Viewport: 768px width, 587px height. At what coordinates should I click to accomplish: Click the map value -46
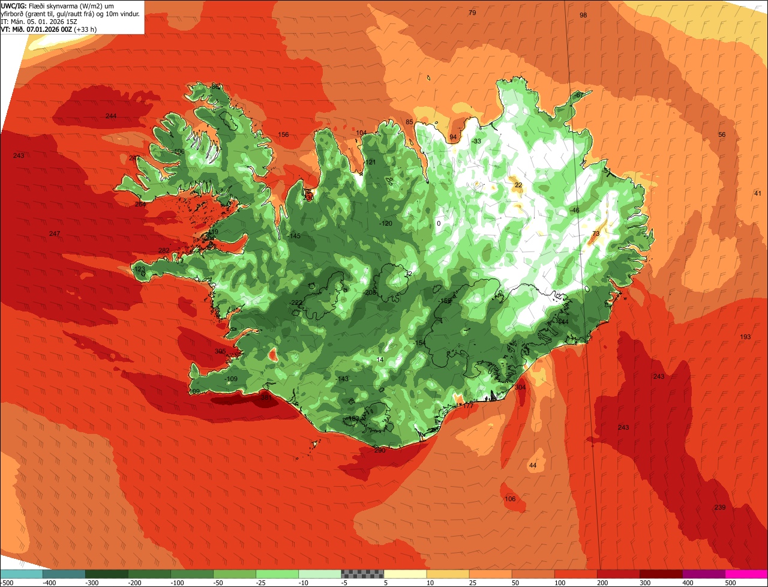575,210
